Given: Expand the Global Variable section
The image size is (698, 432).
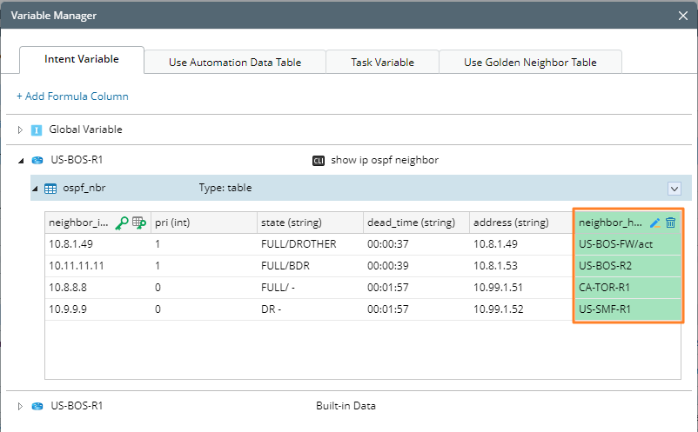Looking at the screenshot, I should click(21, 130).
